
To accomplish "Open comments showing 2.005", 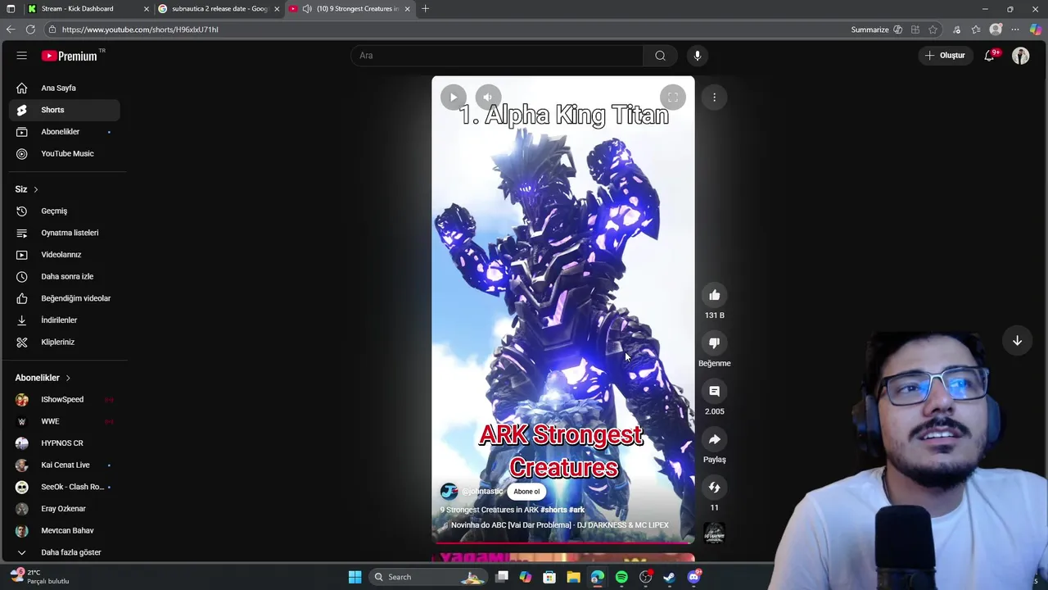I will pos(715,392).
